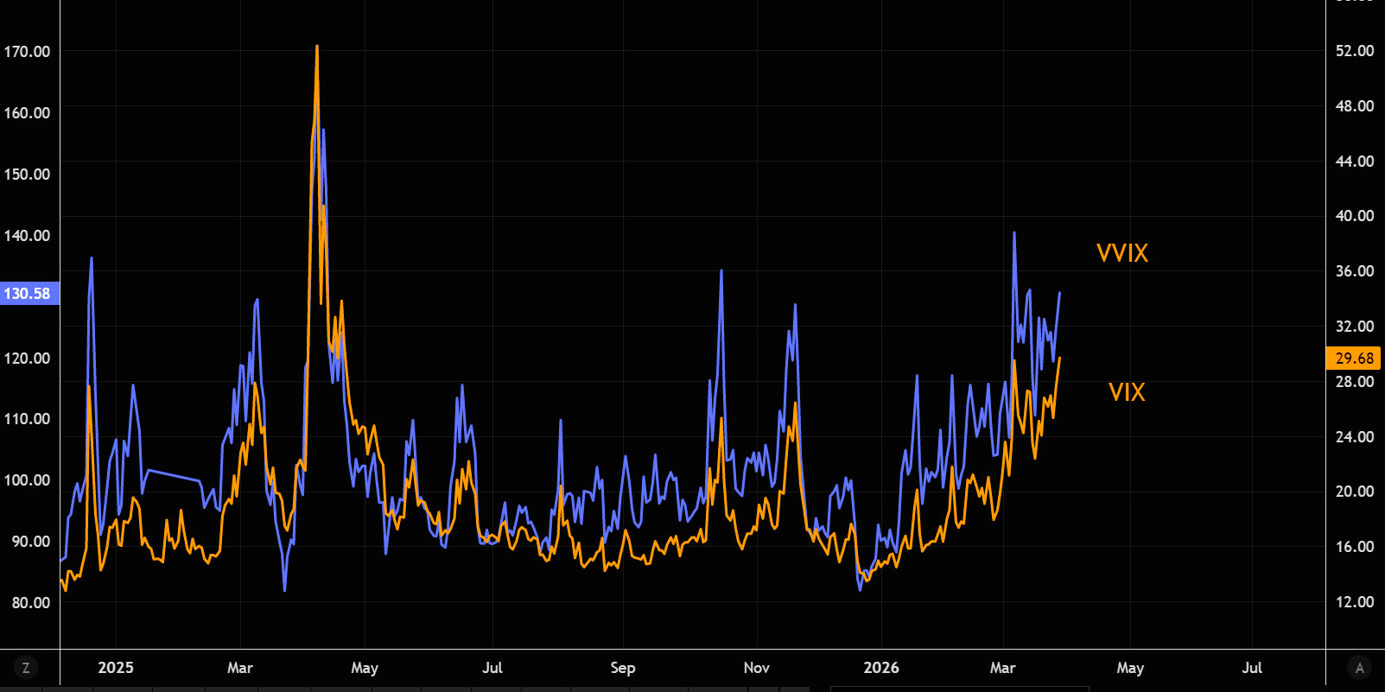Click the orange 29.68 price tag
Viewport: 1385px width, 692px height.
coord(1353,358)
